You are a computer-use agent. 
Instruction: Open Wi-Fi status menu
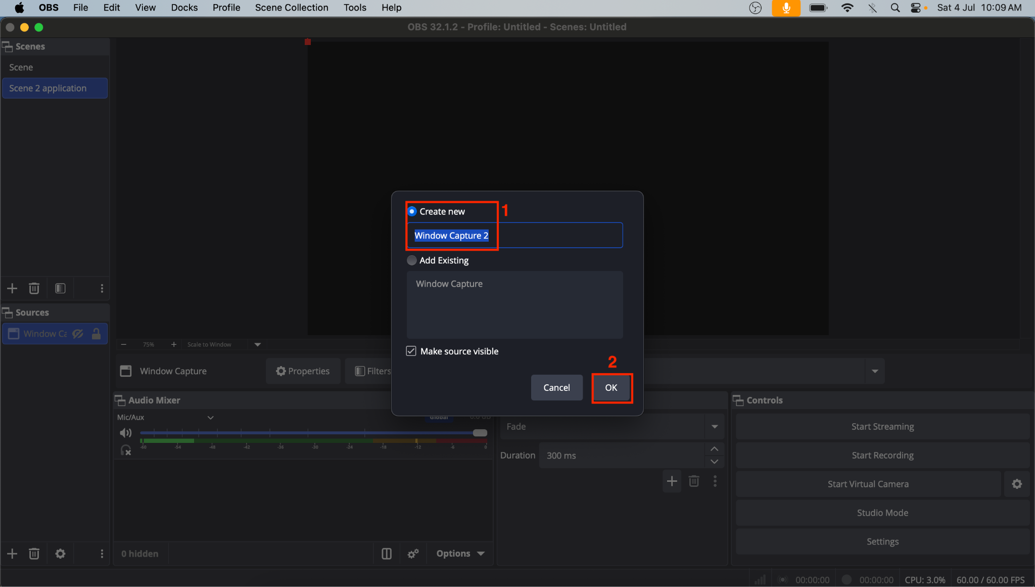848,8
